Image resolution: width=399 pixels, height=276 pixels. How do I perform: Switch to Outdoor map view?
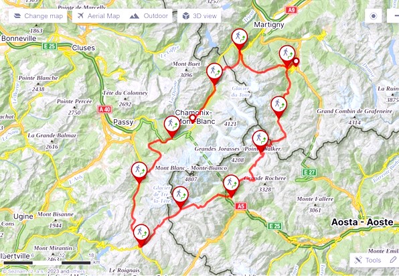click(x=149, y=16)
